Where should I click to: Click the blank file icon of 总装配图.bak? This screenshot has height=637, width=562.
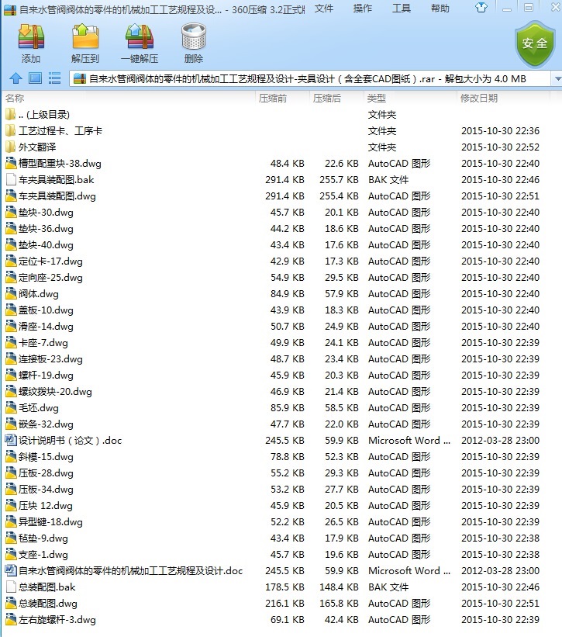coord(11,587)
